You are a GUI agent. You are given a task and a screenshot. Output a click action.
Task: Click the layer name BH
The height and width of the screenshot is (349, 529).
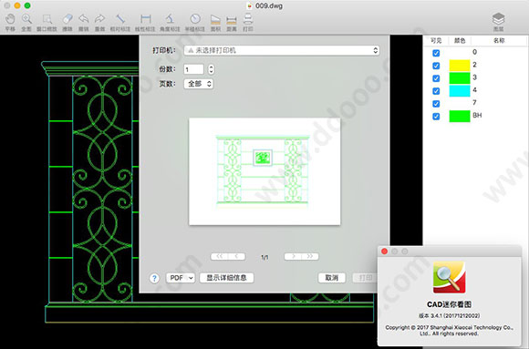[x=477, y=116]
